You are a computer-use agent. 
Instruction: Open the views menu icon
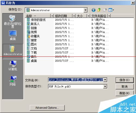(111, 10)
